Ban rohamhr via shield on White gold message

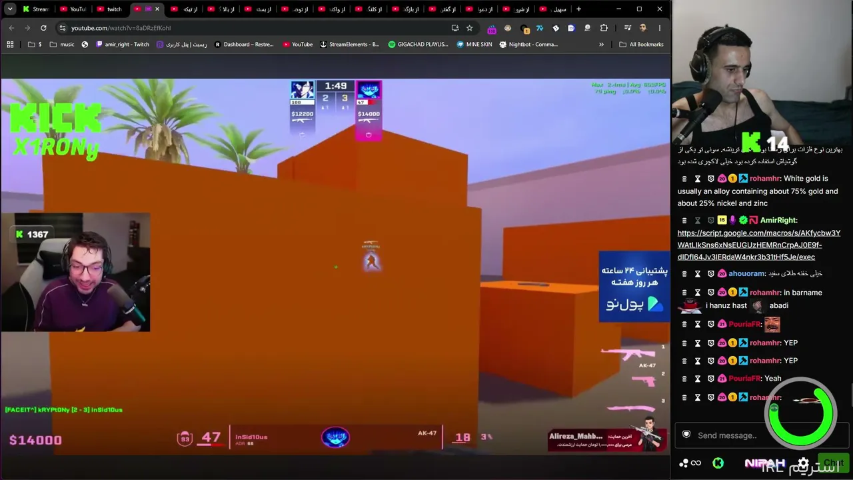[710, 179]
